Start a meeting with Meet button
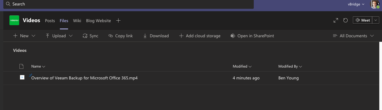This screenshot has height=110, width=382. pyautogui.click(x=362, y=20)
